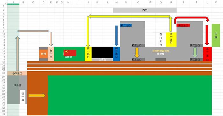The height and width of the screenshot is (116, 223).
Task: Select the blue downward arrow shape
Action: pos(116,35)
